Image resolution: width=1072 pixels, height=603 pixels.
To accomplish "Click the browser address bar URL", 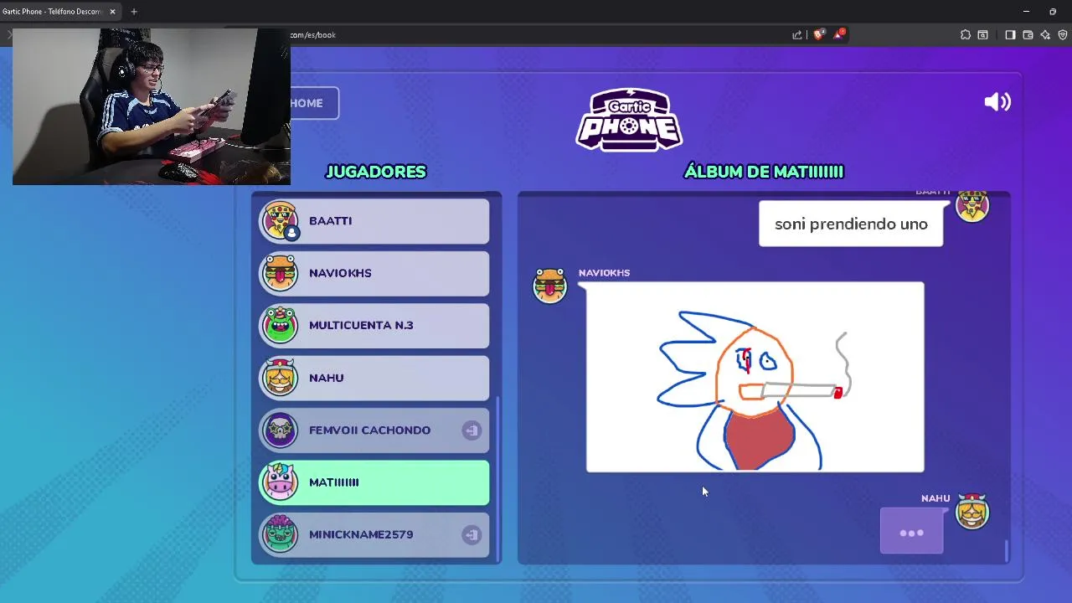I will pyautogui.click(x=312, y=34).
